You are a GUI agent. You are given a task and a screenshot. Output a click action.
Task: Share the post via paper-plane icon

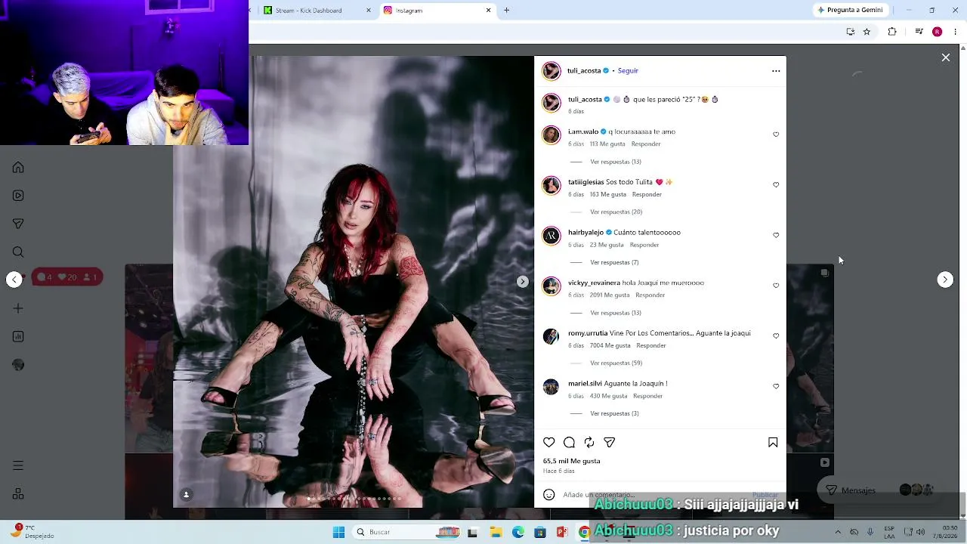pos(610,443)
